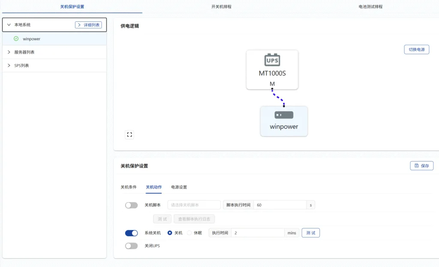The height and width of the screenshot is (267, 439).
Task: Click the UPS battery icon on MT1000S node
Action: coord(272,60)
